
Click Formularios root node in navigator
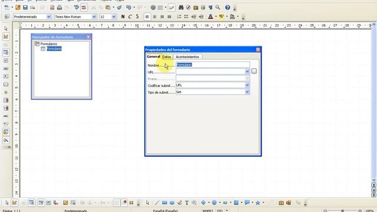(x=49, y=44)
